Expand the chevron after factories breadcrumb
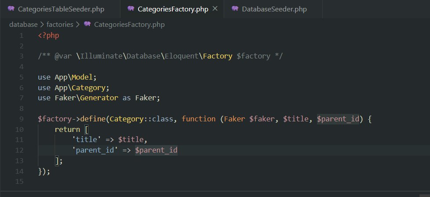The height and width of the screenshot is (197, 430). 78,25
